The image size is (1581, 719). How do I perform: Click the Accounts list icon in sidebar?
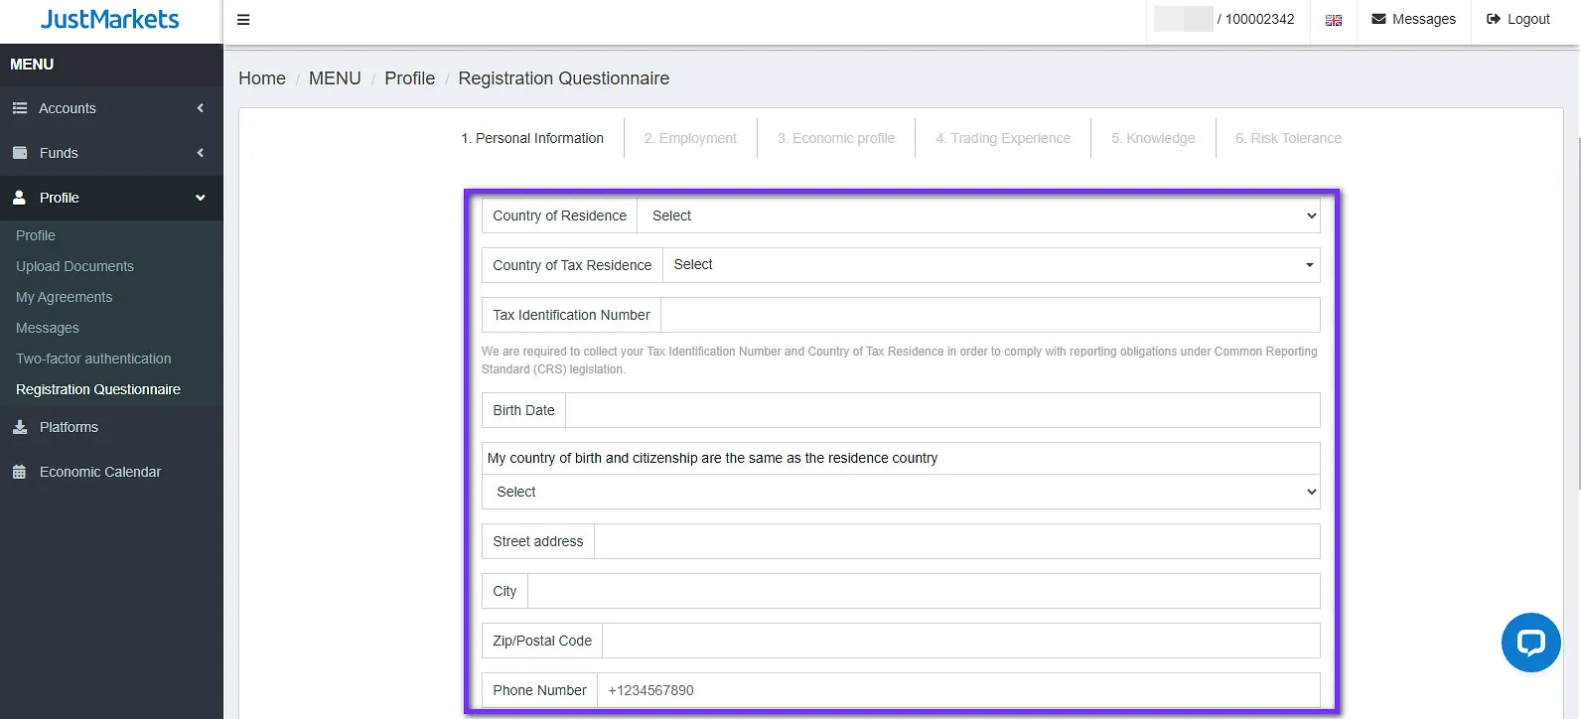point(20,108)
